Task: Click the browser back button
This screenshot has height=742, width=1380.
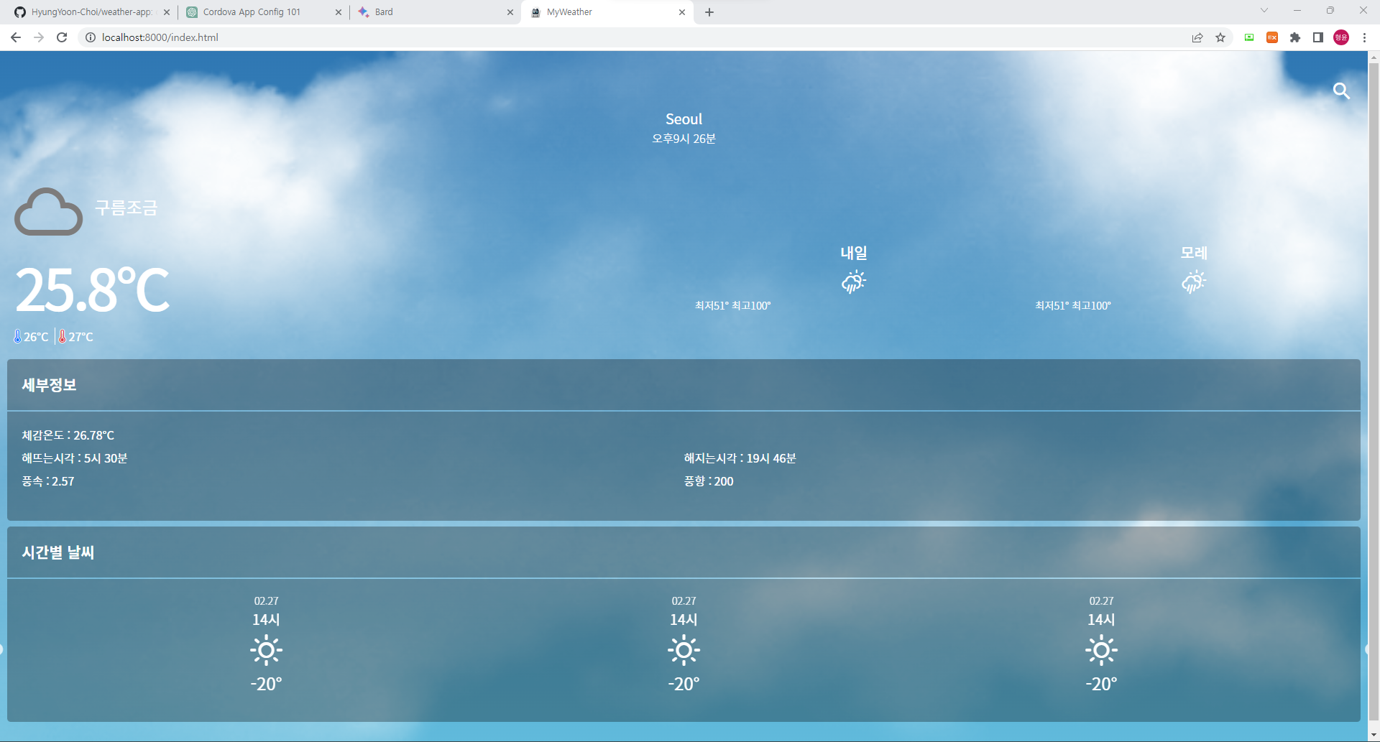Action: (x=16, y=37)
